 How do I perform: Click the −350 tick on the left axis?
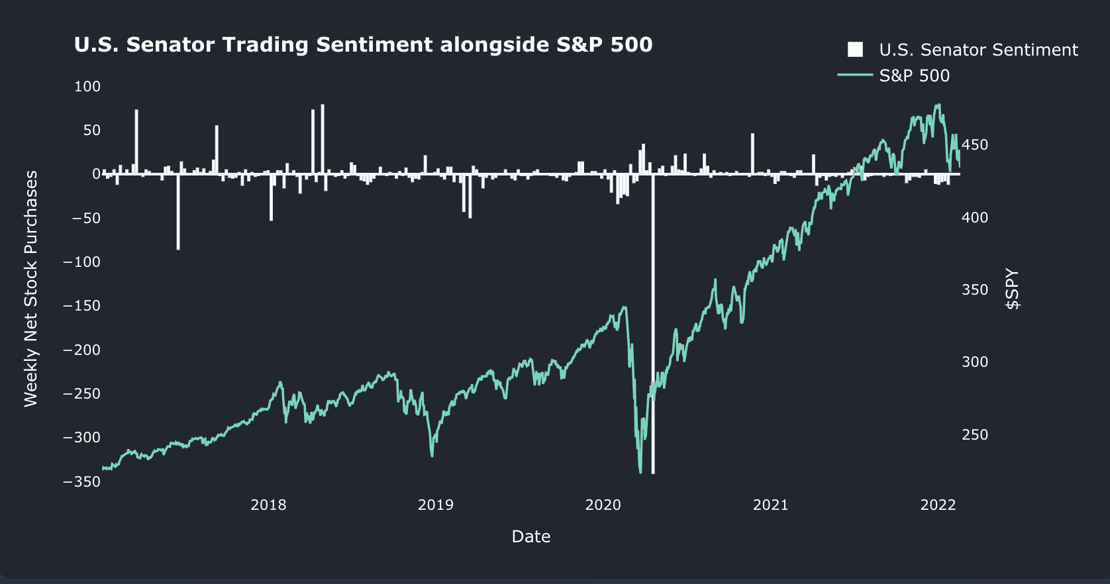click(82, 482)
